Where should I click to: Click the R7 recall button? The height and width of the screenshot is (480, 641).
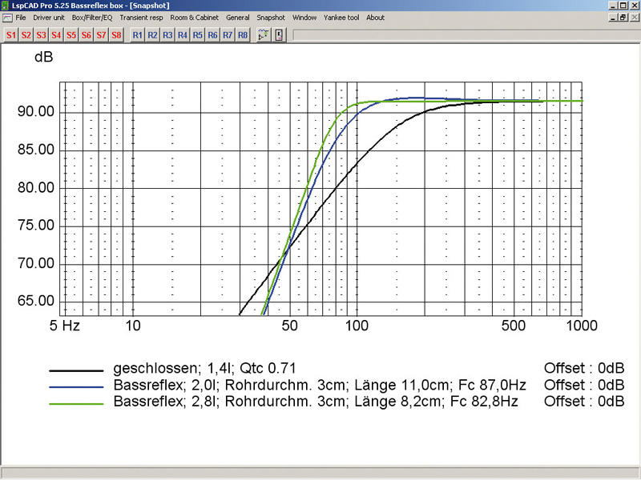coord(228,35)
